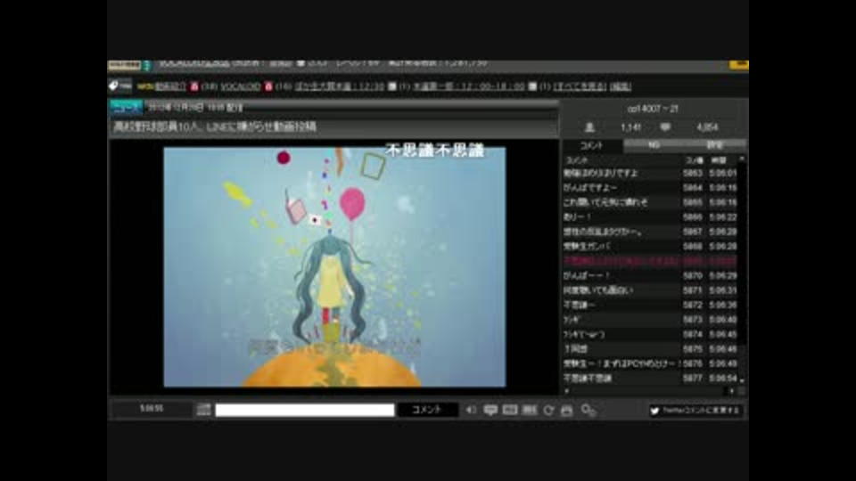Click the tag edit [編集] link
856x481 pixels.
click(621, 86)
